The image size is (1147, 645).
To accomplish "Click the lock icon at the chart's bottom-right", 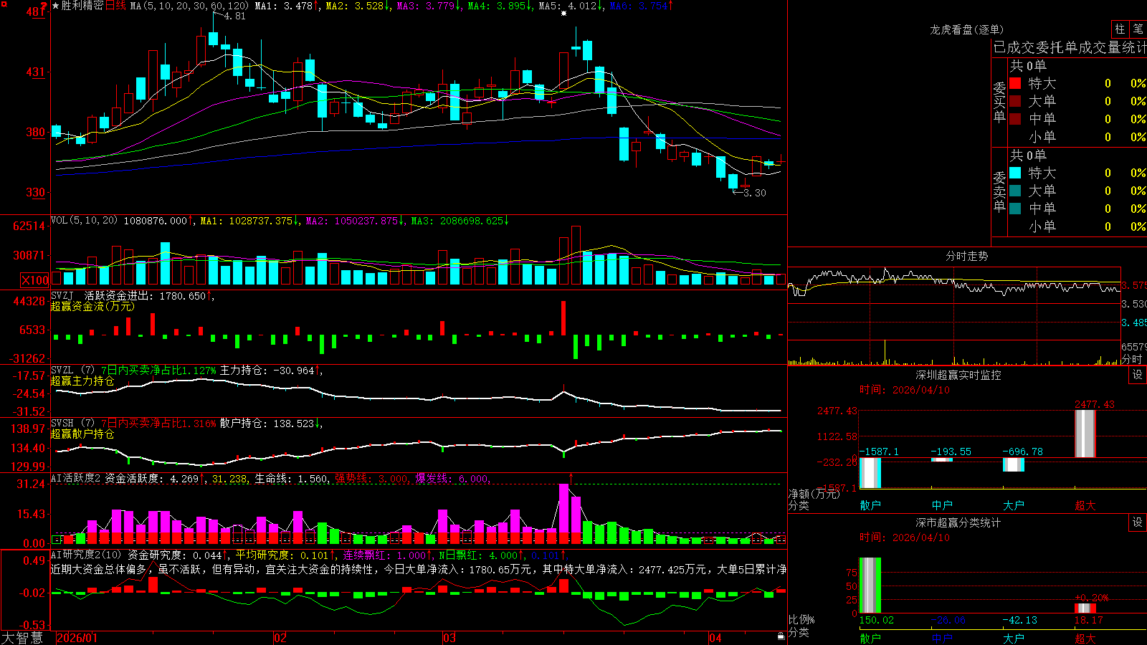I will (x=781, y=636).
